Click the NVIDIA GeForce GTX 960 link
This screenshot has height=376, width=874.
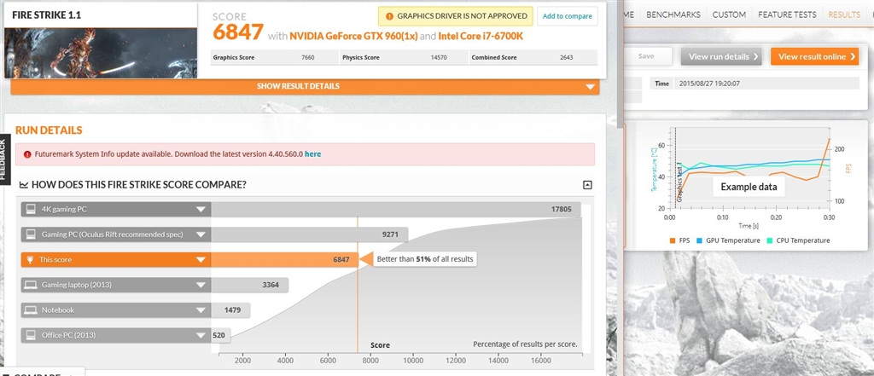pyautogui.click(x=353, y=37)
